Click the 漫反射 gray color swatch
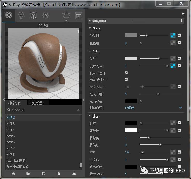 pyautogui.click(x=131, y=35)
